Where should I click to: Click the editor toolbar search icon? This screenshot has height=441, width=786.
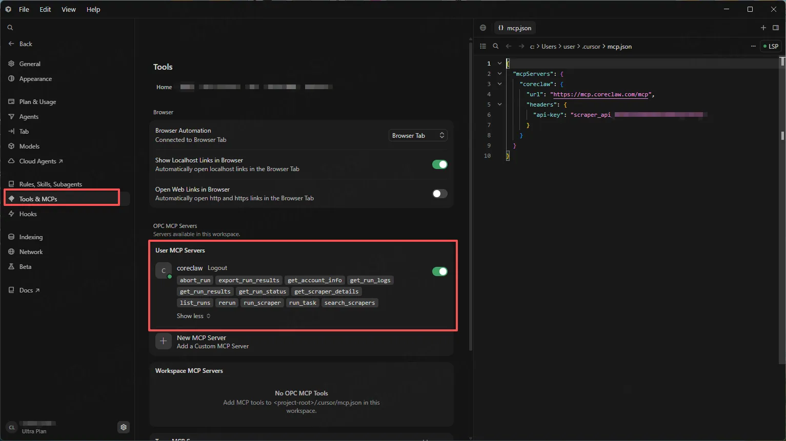click(496, 46)
